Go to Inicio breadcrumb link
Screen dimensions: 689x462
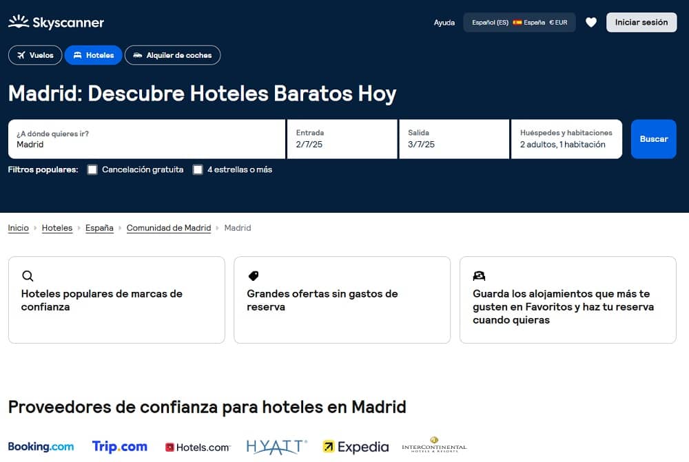coord(18,228)
